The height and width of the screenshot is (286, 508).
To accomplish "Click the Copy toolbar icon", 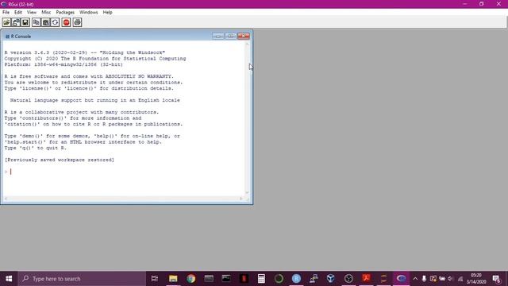I will [x=37, y=22].
